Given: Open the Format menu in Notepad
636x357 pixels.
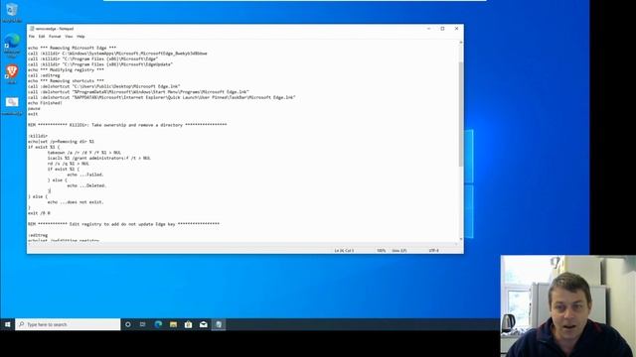Looking at the screenshot, I should point(55,37).
